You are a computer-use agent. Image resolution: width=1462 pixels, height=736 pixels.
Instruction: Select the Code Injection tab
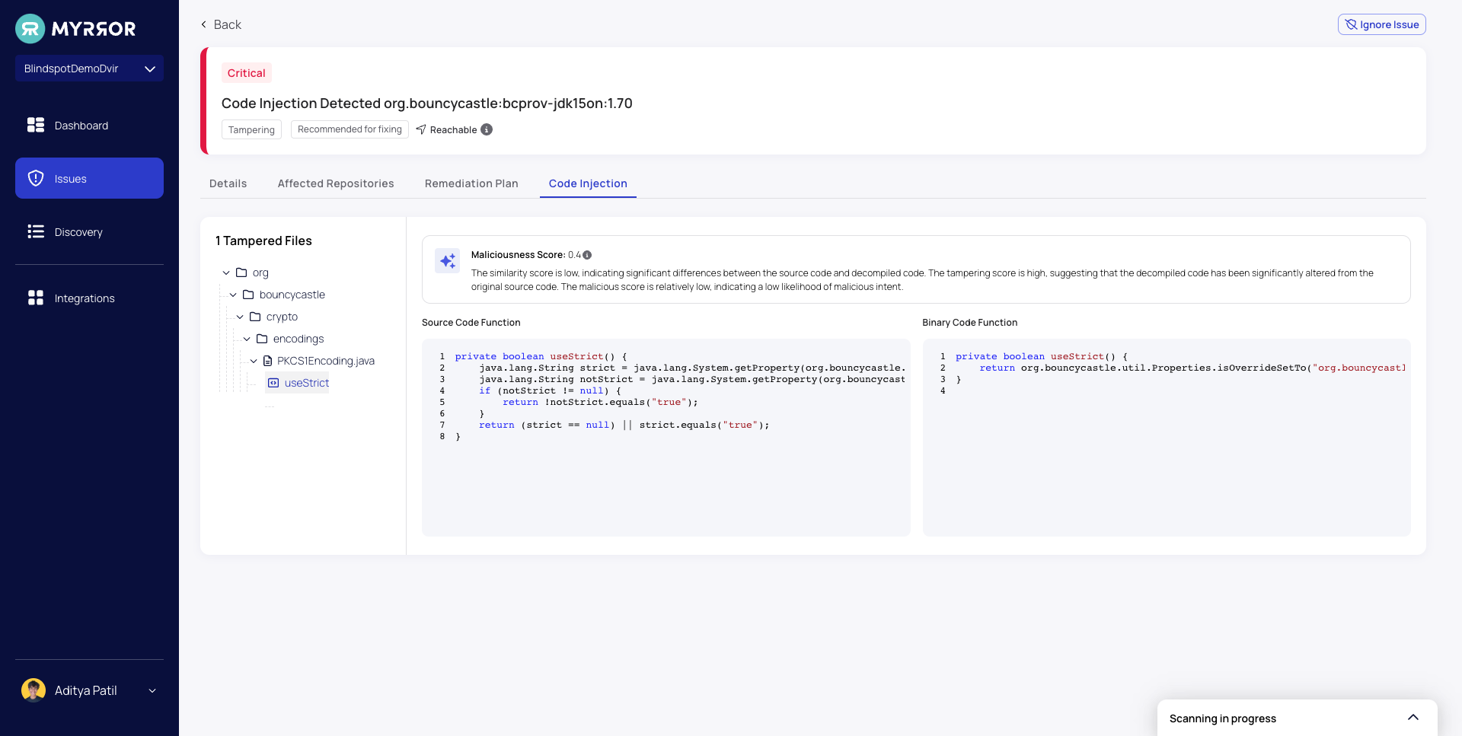pos(588,183)
